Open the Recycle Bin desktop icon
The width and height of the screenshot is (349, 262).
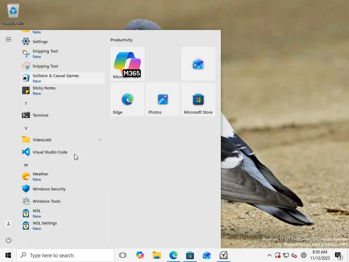point(13,14)
